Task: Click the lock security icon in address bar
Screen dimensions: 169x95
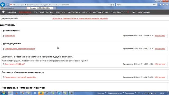Action: 111,5
